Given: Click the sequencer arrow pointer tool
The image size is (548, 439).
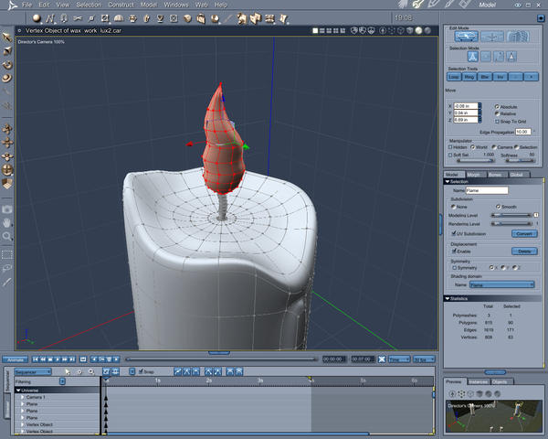Looking at the screenshot, I should (68, 372).
